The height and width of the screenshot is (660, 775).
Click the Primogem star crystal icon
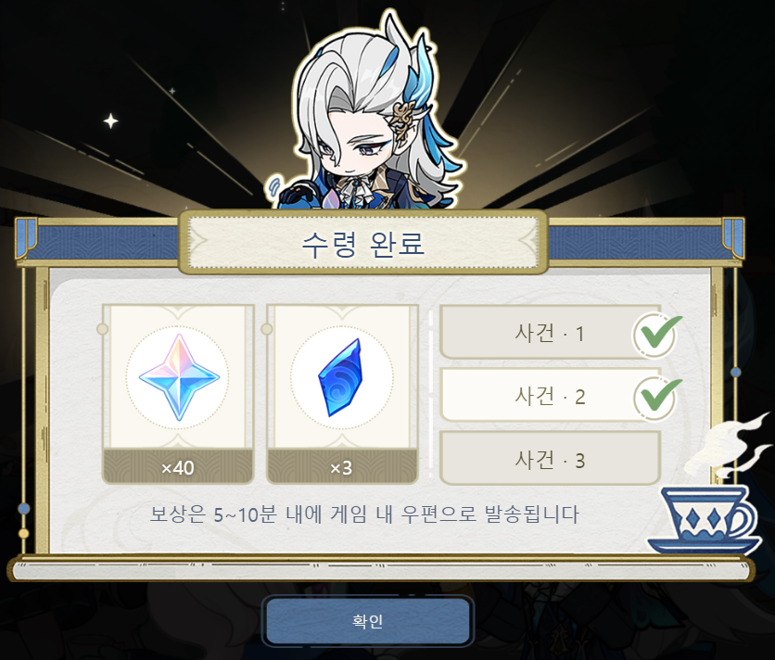(x=178, y=377)
